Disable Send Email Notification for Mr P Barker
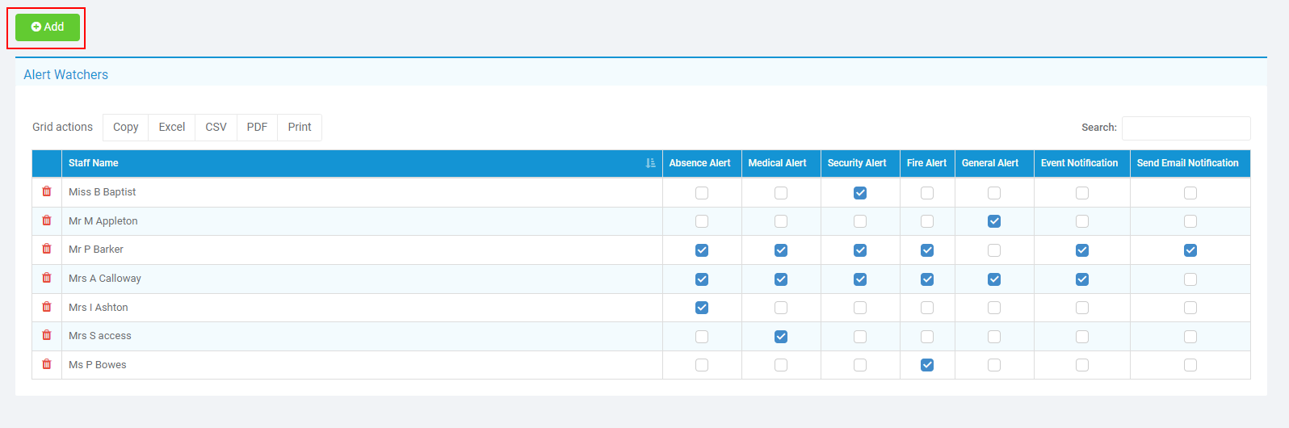This screenshot has width=1289, height=428. [x=1190, y=250]
